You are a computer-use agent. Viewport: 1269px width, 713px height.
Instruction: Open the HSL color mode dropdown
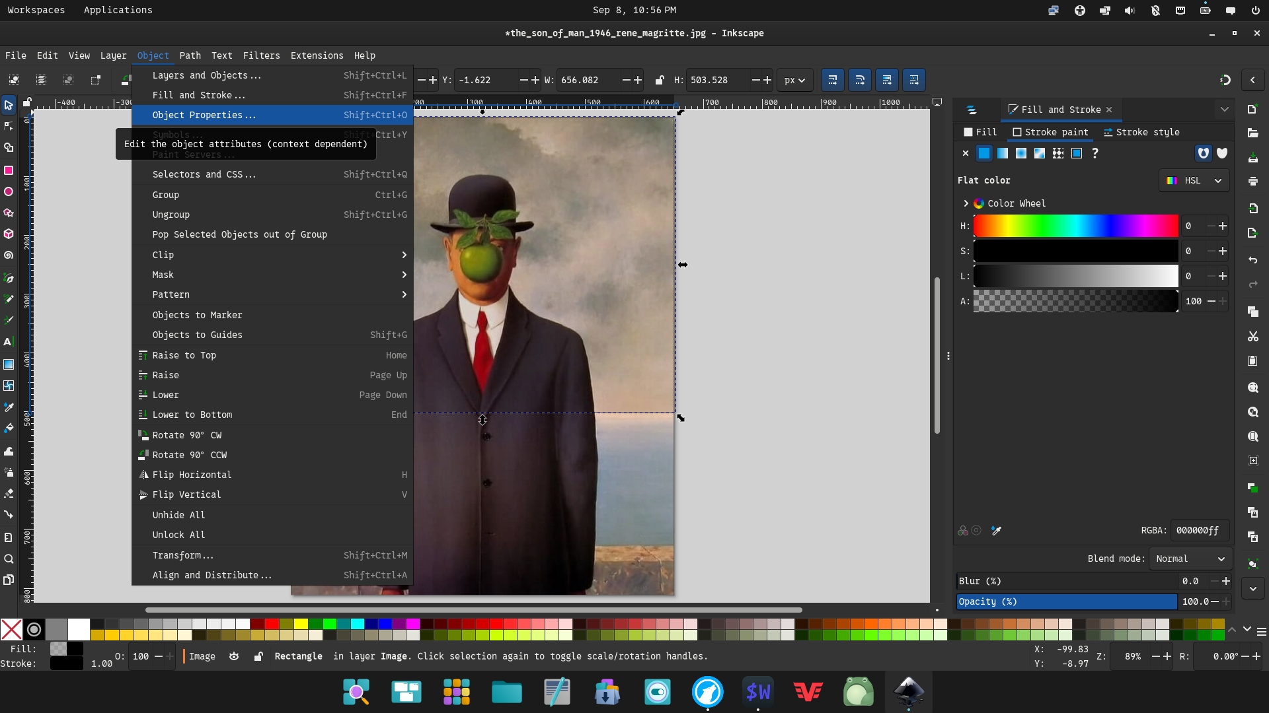1194,180
